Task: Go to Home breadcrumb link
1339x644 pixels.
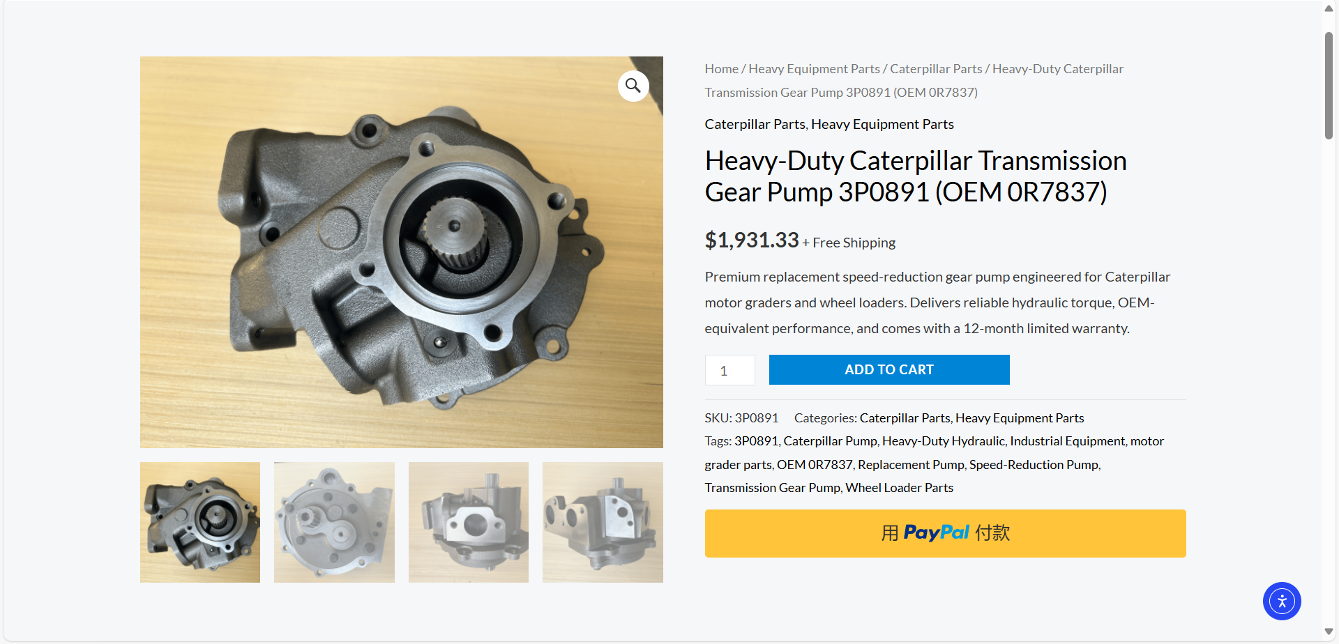Action: coord(721,69)
